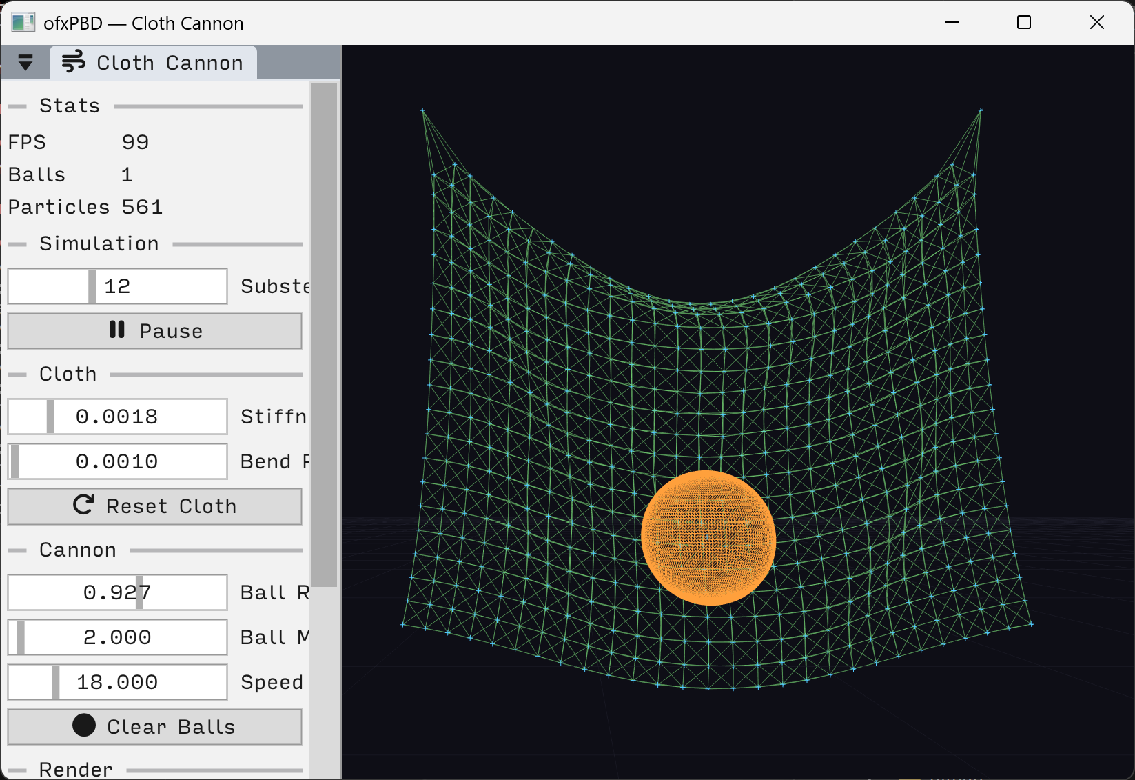Close the ofxPBD window
The image size is (1135, 780).
tap(1097, 23)
